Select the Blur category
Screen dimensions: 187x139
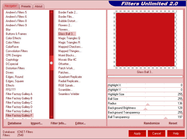click(x=8, y=30)
